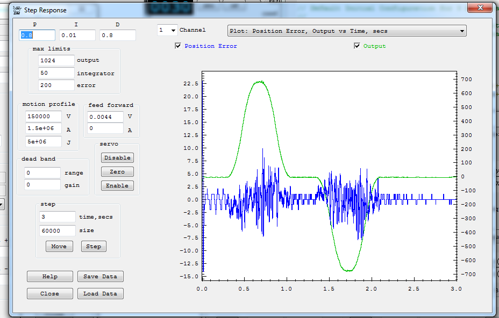
Task: Click the Zero servo button
Action: 117,172
